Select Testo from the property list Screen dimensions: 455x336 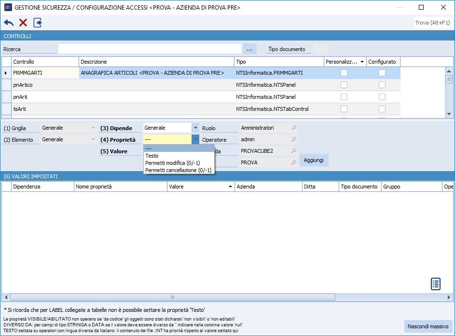152,156
